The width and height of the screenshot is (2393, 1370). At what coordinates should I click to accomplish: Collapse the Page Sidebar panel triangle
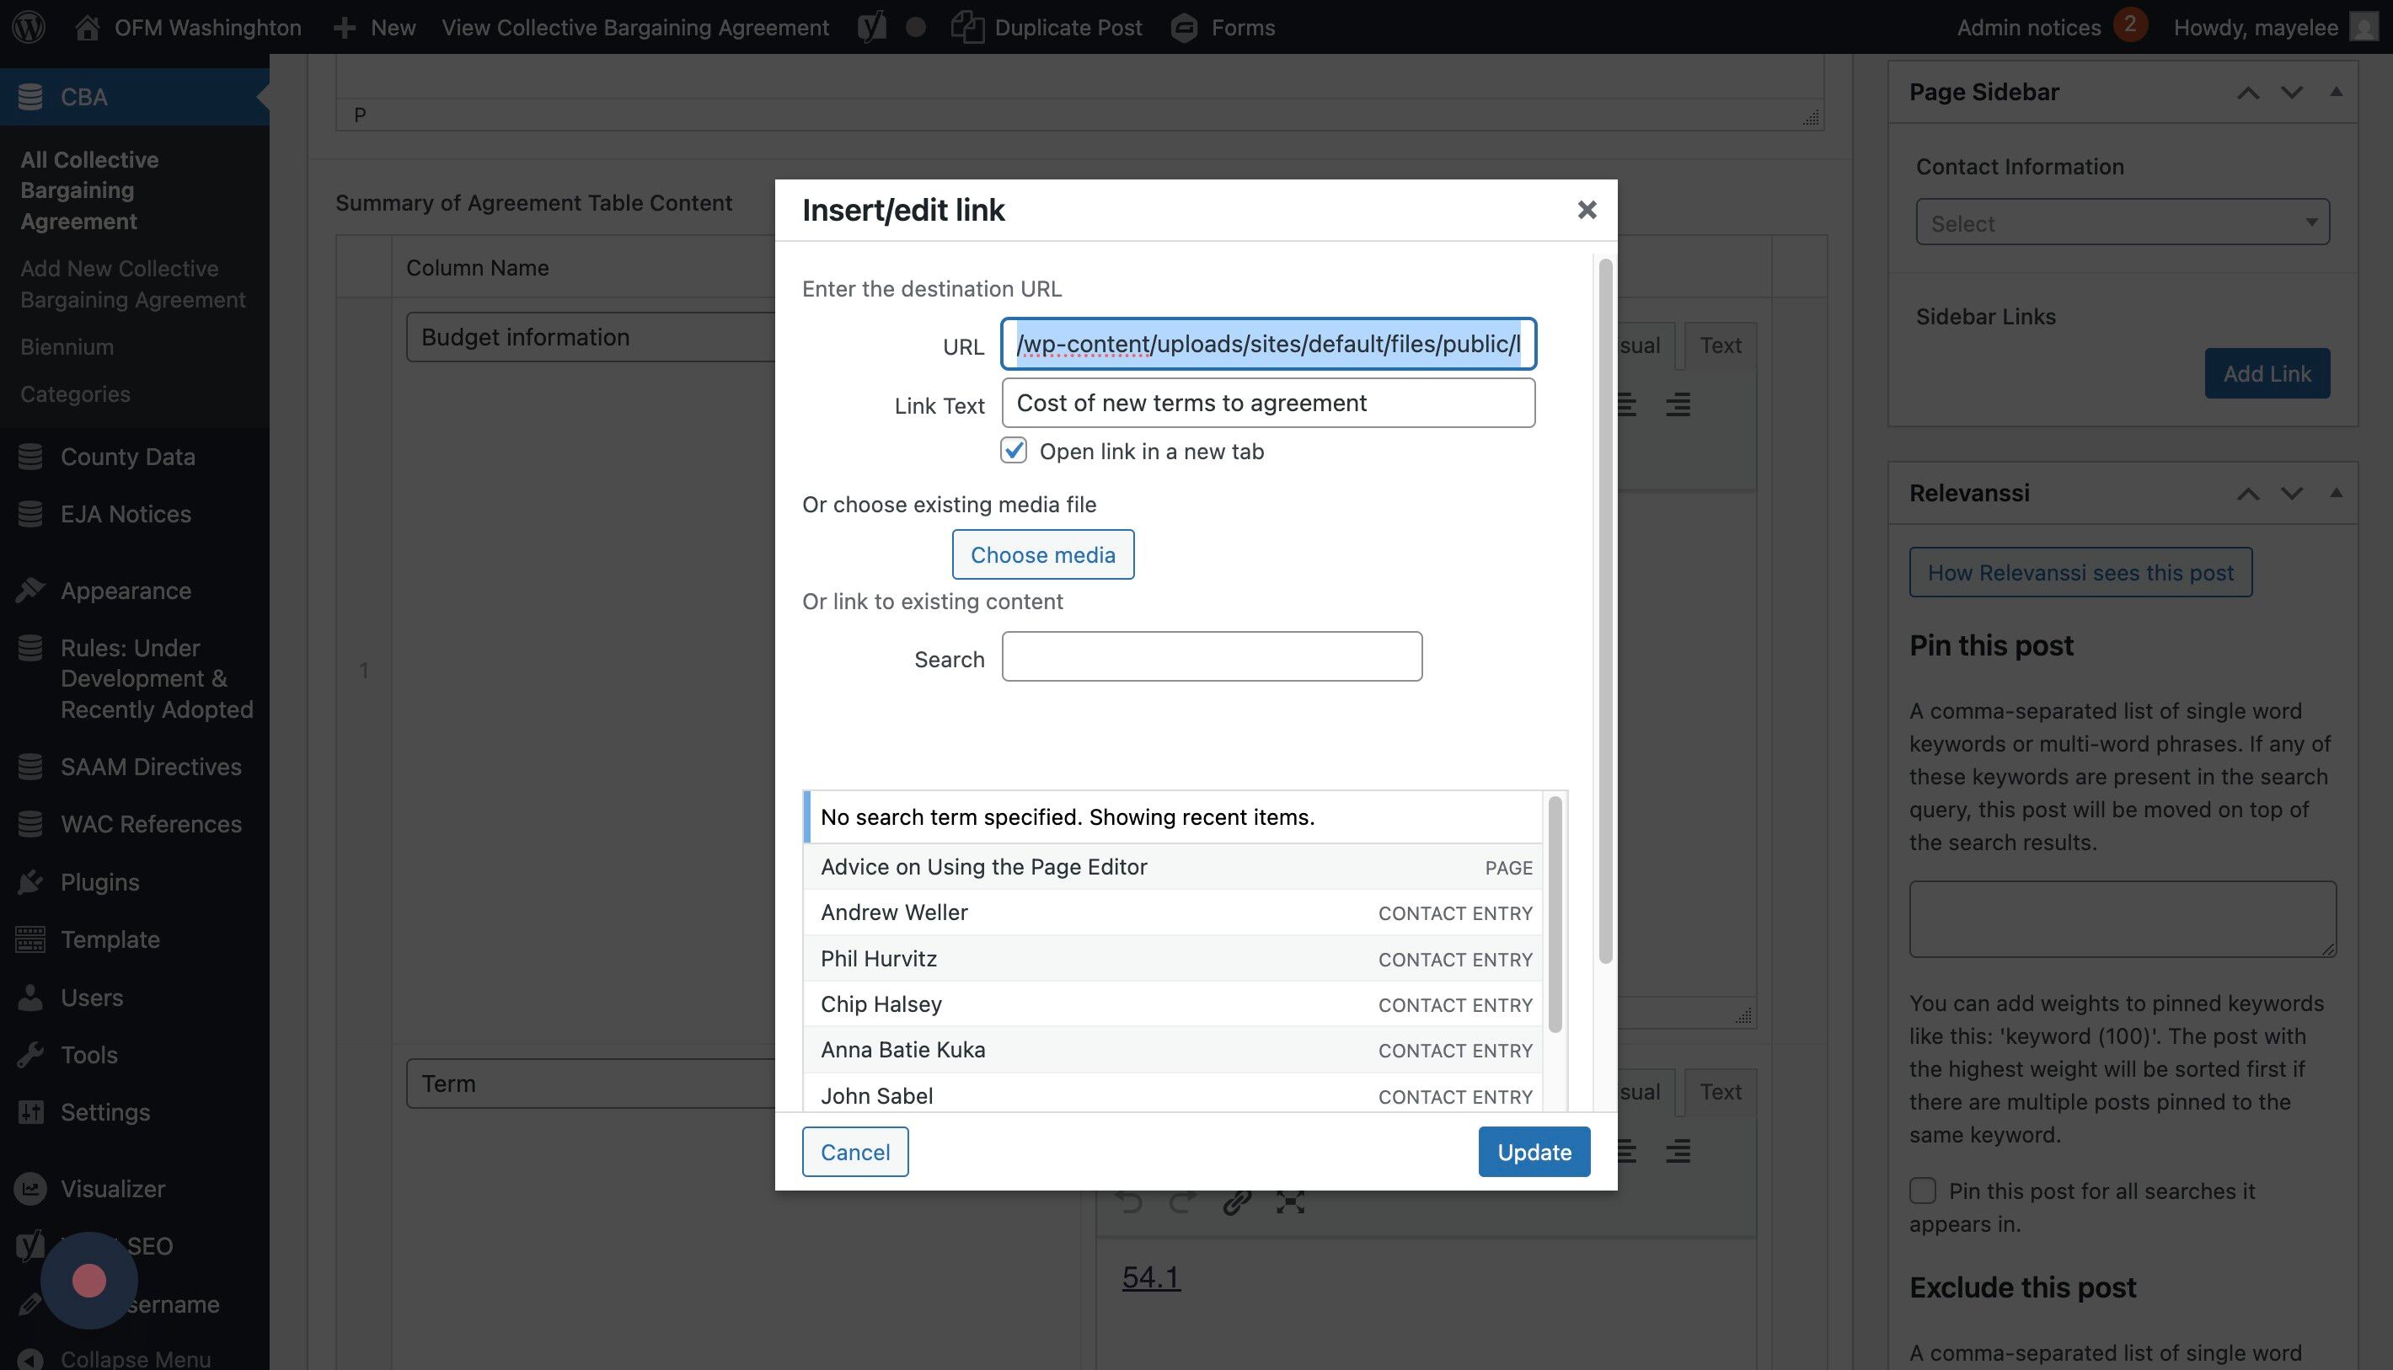tap(2336, 91)
